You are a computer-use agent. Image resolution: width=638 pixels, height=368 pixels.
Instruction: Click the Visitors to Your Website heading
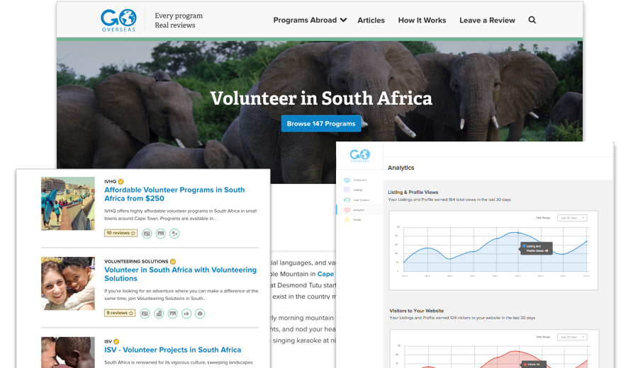click(x=417, y=311)
